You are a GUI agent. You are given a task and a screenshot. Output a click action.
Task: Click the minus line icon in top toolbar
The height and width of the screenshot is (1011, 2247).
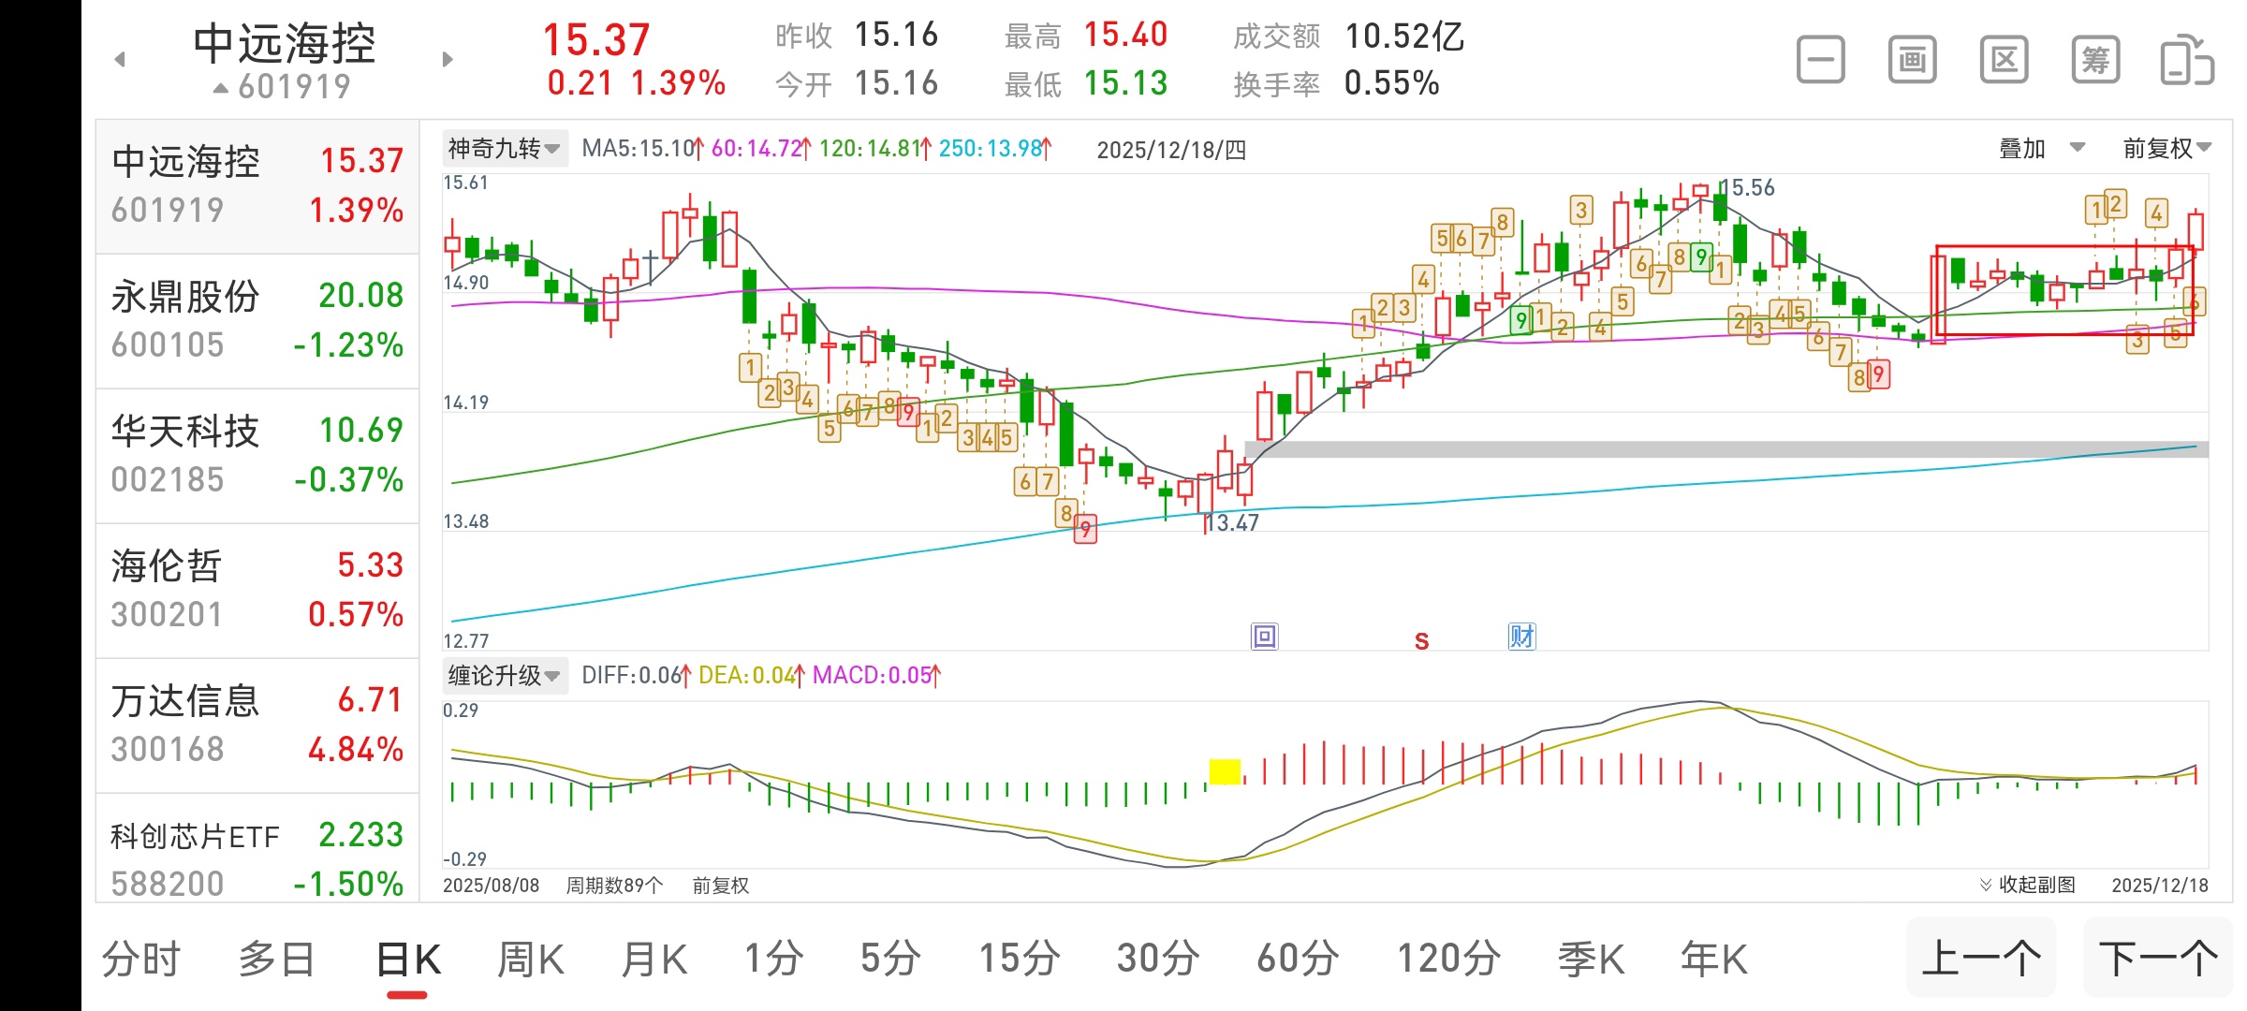pos(1820,61)
